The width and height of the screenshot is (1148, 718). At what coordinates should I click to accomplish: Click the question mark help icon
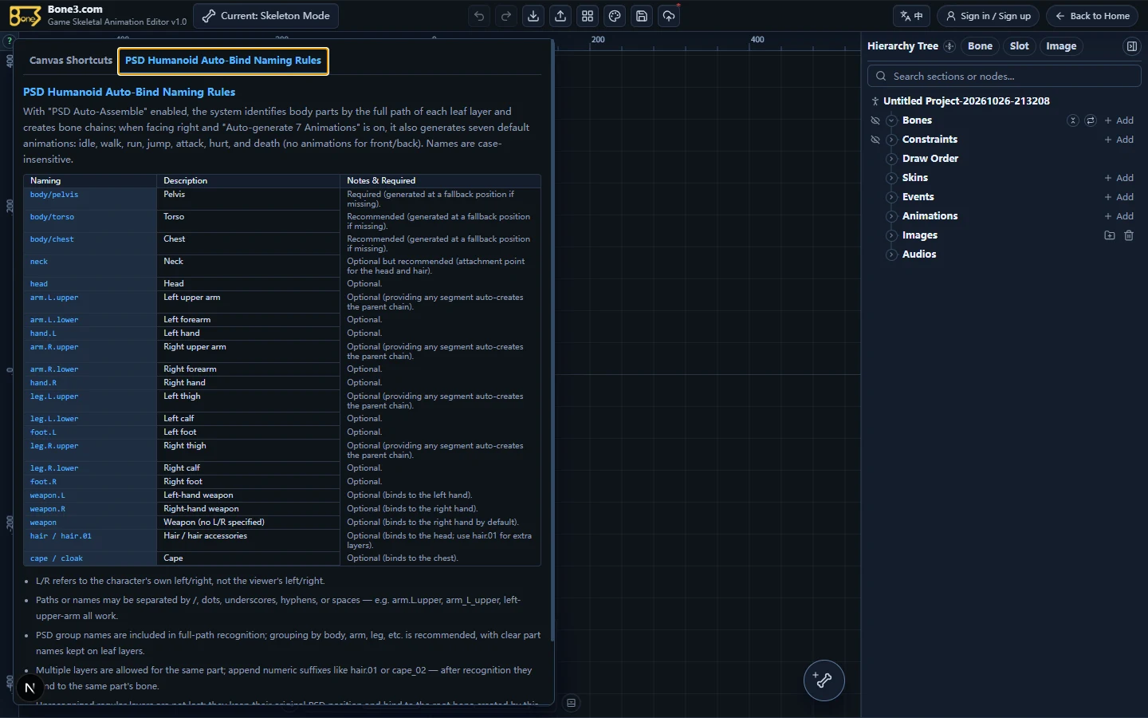10,41
